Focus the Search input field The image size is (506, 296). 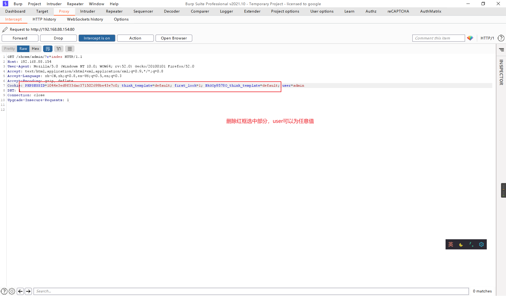[251, 291]
